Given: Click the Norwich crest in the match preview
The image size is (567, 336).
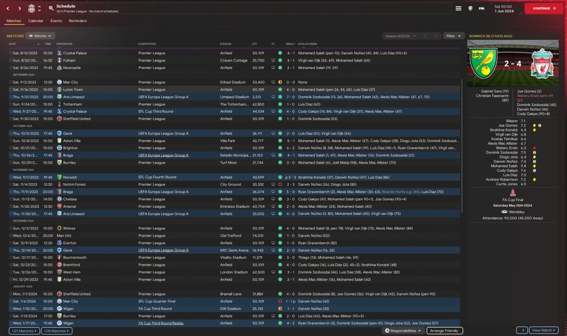Looking at the screenshot, I should point(484,63).
